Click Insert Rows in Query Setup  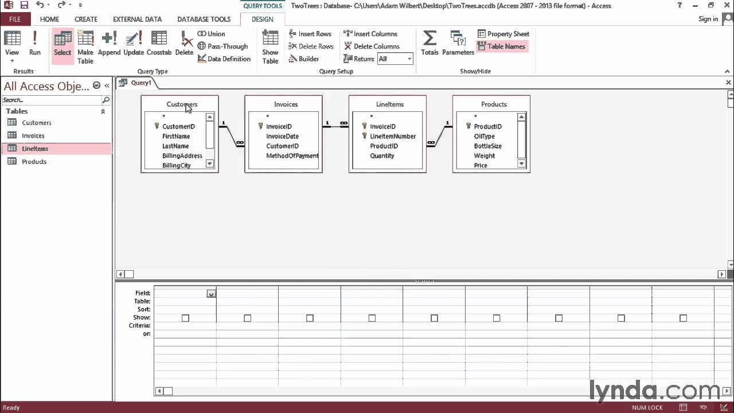tap(310, 34)
